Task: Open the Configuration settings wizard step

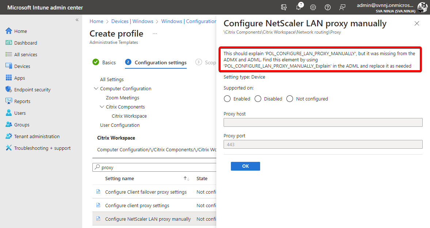Action: click(156, 62)
